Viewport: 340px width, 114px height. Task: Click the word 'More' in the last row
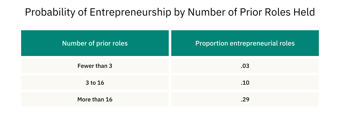[x=83, y=100]
